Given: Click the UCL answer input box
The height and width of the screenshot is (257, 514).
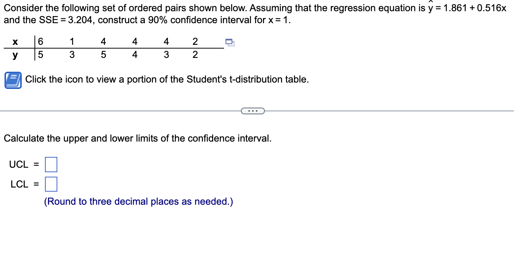Looking at the screenshot, I should click(51, 164).
